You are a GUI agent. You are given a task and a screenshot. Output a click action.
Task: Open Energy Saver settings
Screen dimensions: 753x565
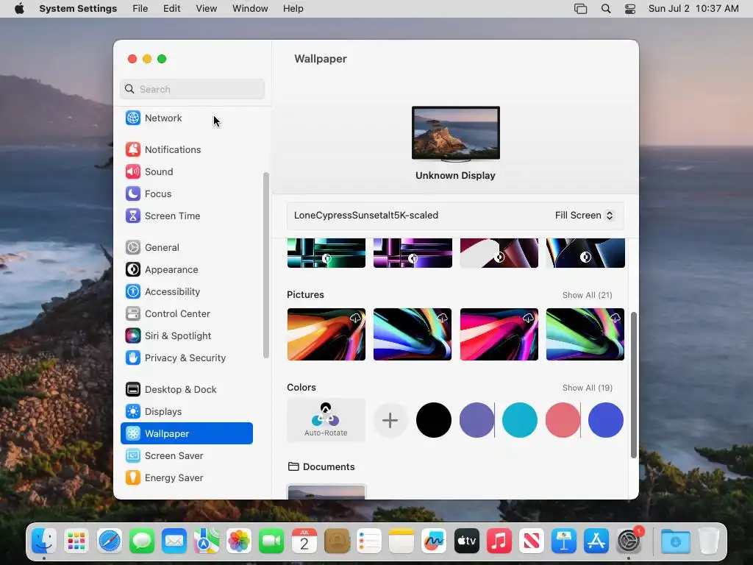pyautogui.click(x=186, y=477)
